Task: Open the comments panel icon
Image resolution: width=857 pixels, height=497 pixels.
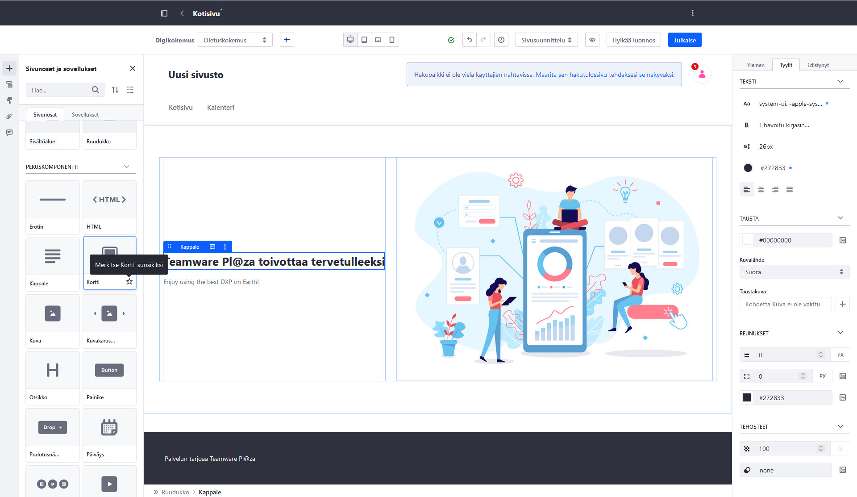Action: (9, 133)
